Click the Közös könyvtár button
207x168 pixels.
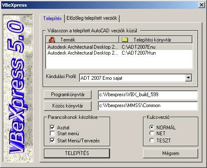point(68,105)
